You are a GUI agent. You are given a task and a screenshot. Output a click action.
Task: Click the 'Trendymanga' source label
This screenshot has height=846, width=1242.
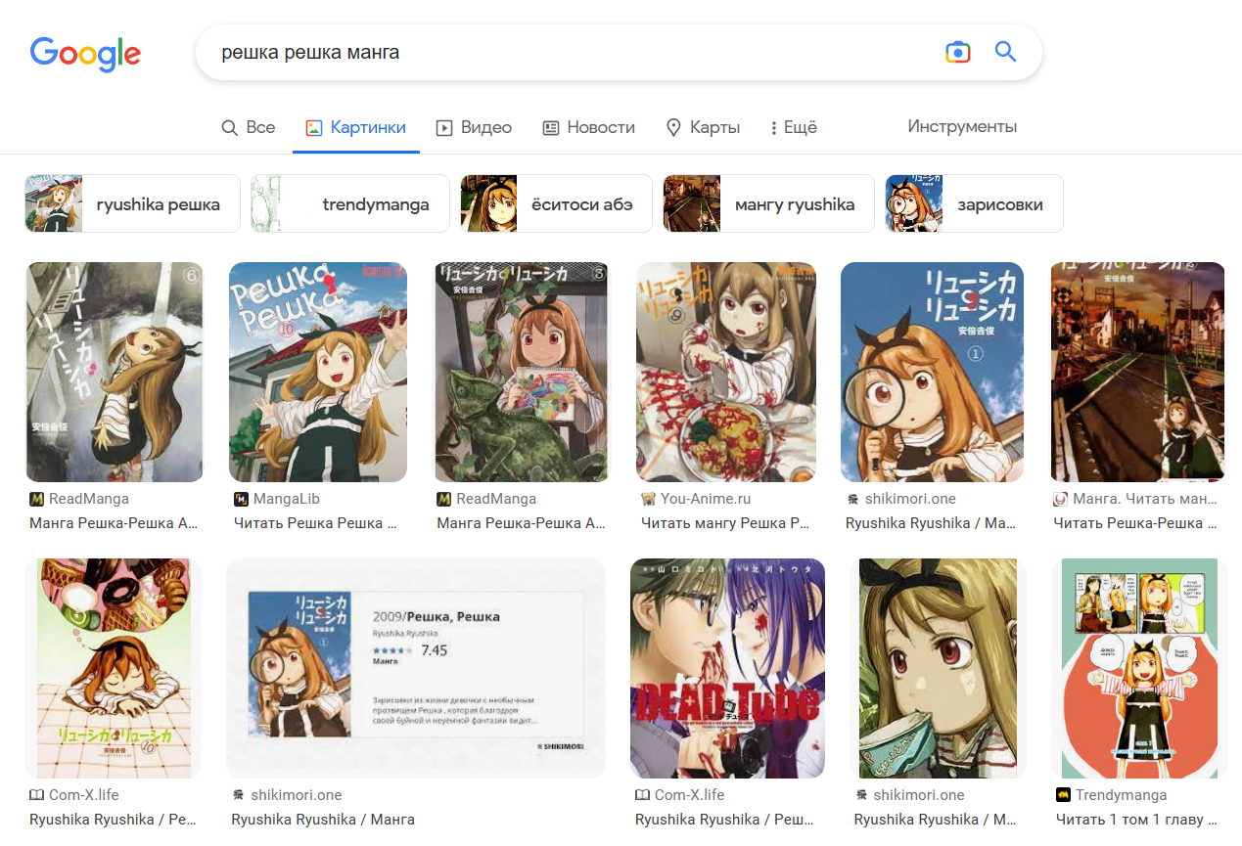coord(1122,795)
